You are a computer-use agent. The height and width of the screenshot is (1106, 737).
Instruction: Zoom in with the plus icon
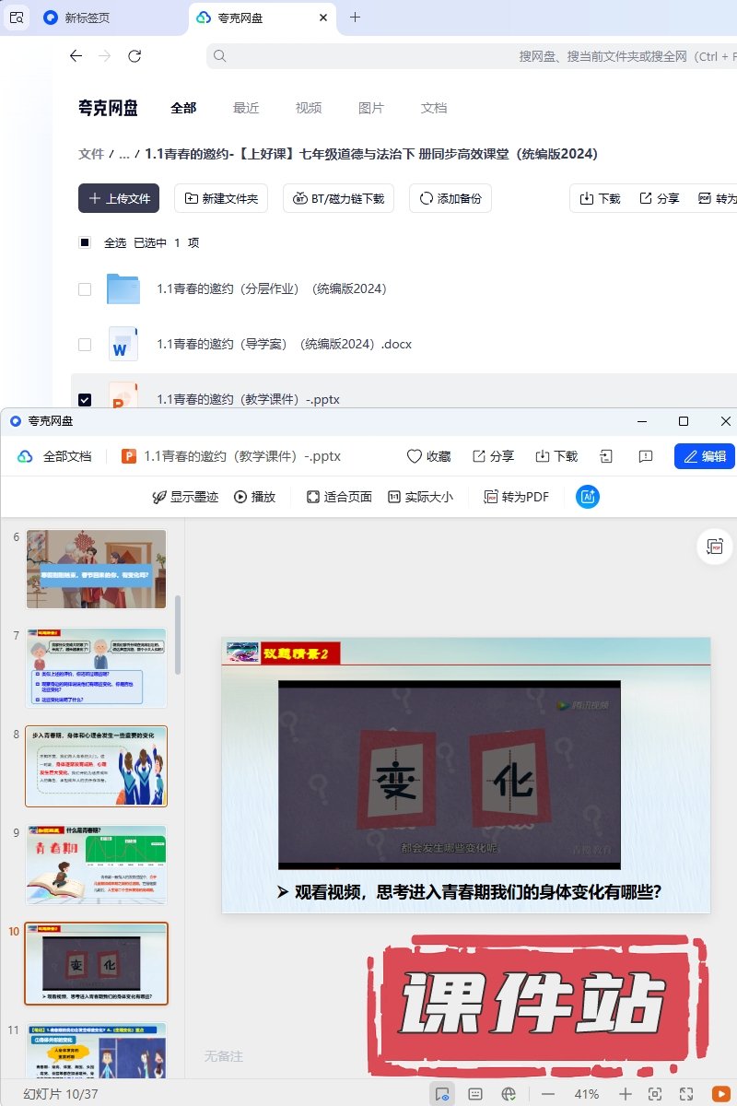coord(626,1094)
